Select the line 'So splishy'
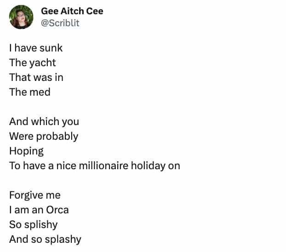The width and height of the screenshot is (286, 252). (x=34, y=224)
